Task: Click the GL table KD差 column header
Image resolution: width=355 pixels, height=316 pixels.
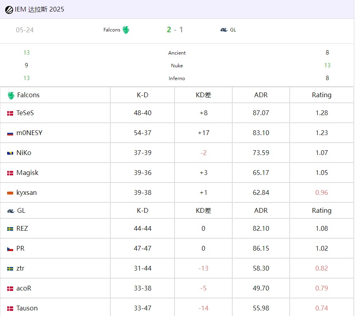Action: (x=203, y=210)
